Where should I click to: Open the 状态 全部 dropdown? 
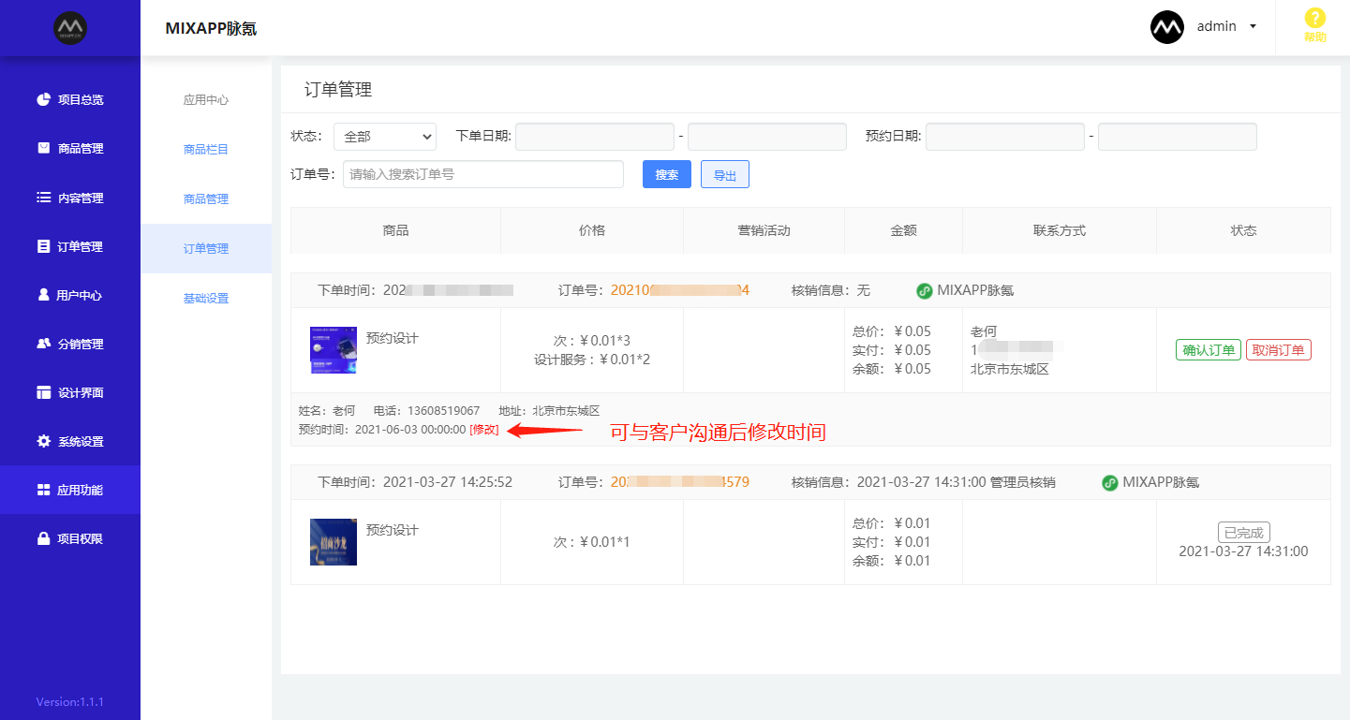385,137
